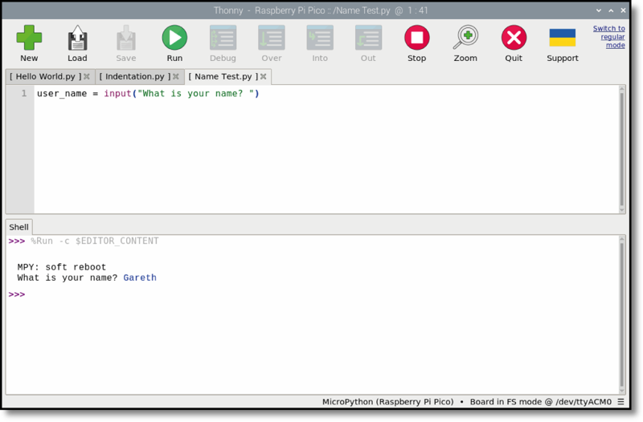Image resolution: width=643 pixels, height=422 pixels.
Task: Click the %Run -c $EDITOR_CONTENT shell line
Action: [x=95, y=241]
